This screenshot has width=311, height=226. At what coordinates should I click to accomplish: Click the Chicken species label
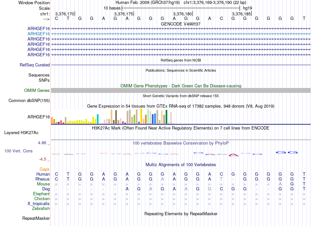pos(42,199)
